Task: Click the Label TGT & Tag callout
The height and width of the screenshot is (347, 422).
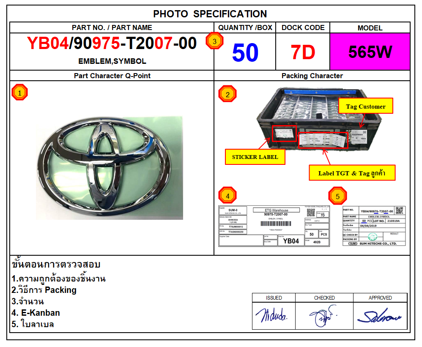Action: pyautogui.click(x=352, y=173)
